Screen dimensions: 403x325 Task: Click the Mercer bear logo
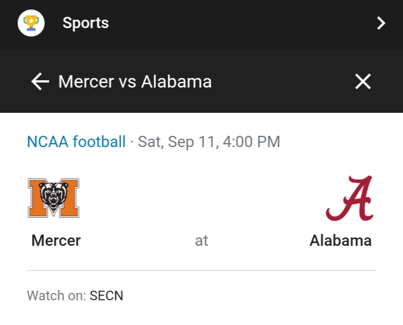[53, 198]
